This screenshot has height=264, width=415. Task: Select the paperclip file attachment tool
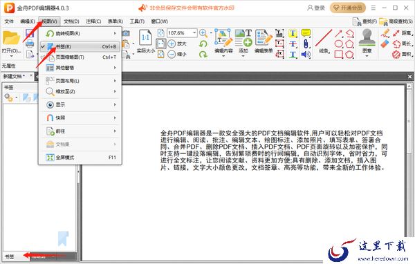click(306, 44)
